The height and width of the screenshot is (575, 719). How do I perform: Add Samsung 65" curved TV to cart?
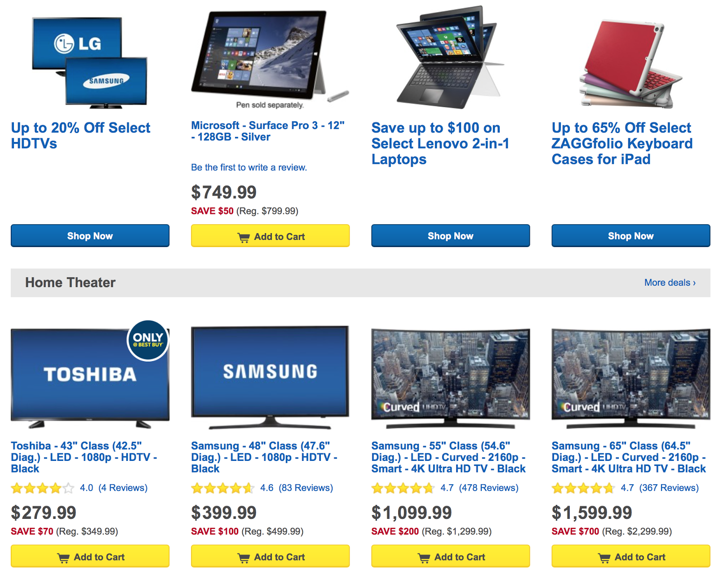[631, 557]
